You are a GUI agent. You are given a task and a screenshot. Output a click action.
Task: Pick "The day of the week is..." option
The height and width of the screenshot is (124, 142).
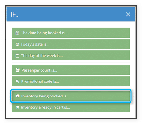tap(71, 56)
